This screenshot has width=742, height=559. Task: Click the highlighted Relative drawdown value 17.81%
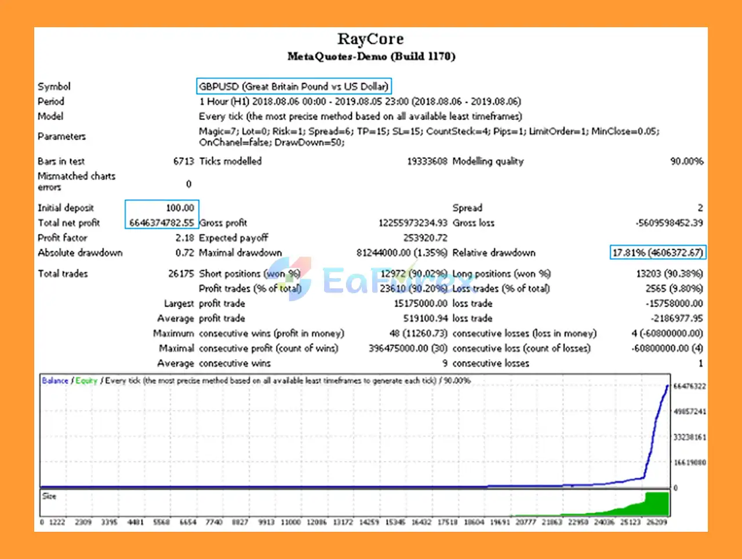(657, 253)
